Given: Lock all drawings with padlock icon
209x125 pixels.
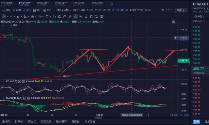Looking at the screenshot, I should (86, 17).
